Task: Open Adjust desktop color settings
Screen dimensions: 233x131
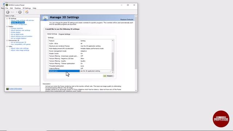Action: [20, 30]
